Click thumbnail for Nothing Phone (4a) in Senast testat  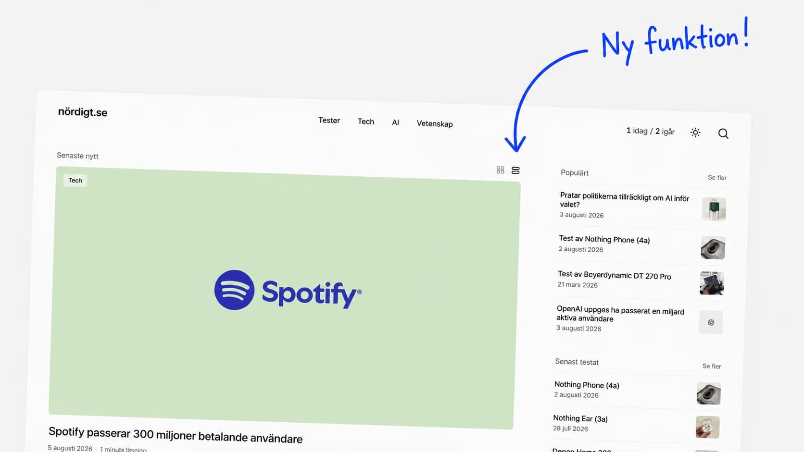coord(708,394)
